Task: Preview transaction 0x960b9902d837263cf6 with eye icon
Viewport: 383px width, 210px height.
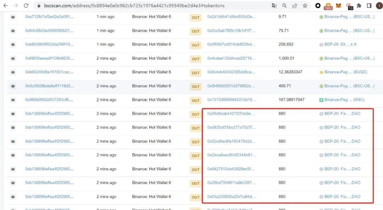Action: 13,100
